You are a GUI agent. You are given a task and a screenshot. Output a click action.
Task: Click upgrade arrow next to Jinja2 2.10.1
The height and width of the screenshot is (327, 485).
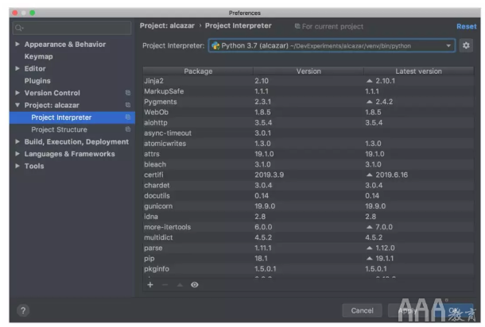(369, 81)
